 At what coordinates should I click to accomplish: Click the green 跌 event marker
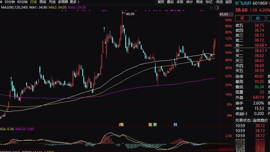click(155, 124)
